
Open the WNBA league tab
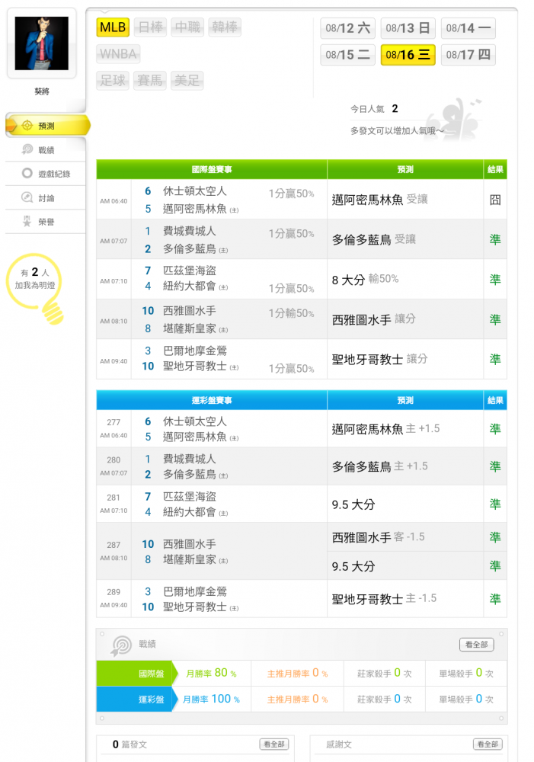[x=118, y=54]
